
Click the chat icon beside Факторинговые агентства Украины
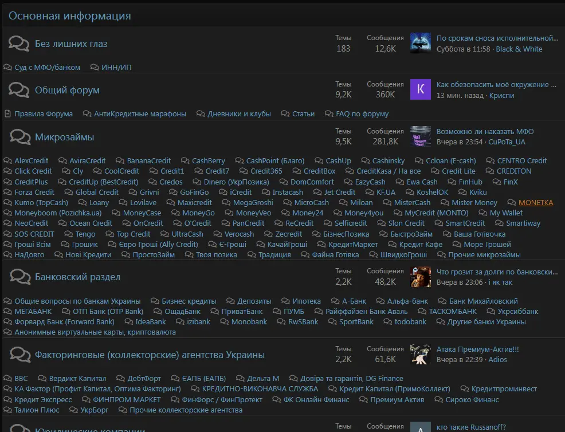(19, 355)
